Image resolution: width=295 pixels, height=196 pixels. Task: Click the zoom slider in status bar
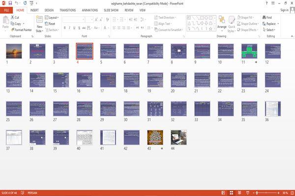point(266,193)
